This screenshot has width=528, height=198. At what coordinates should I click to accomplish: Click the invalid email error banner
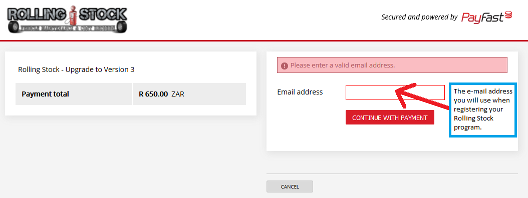[392, 65]
